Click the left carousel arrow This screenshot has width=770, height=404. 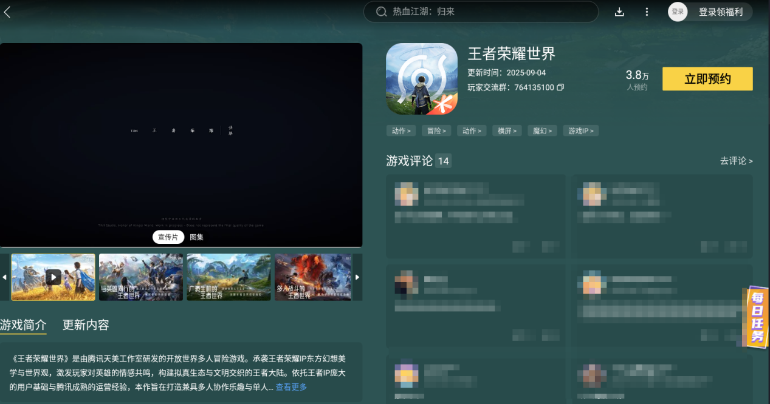pyautogui.click(x=5, y=277)
